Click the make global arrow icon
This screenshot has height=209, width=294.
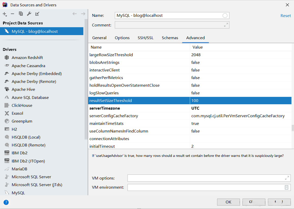click(37, 14)
